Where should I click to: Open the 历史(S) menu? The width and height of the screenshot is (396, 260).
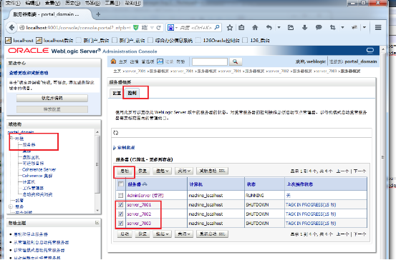tap(73, 3)
